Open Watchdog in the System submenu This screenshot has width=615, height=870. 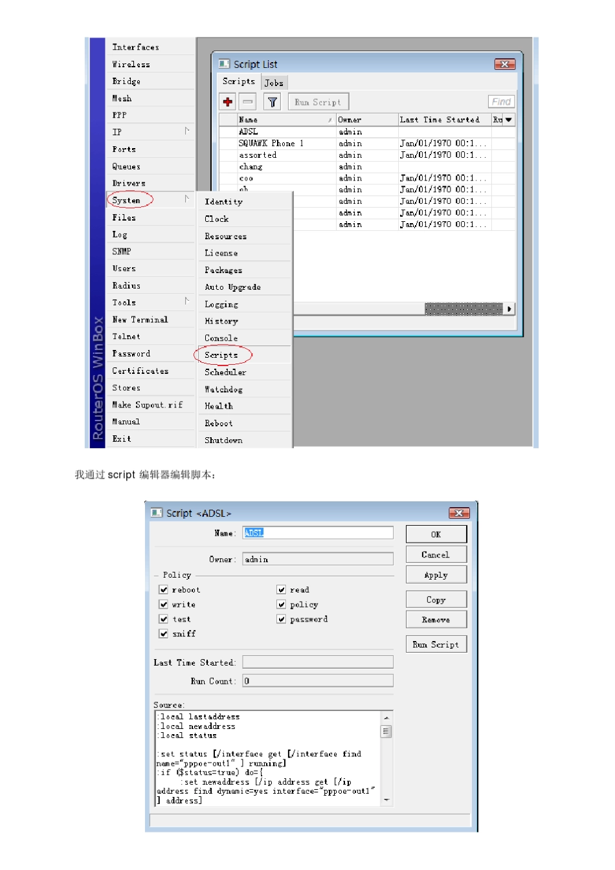(244, 389)
